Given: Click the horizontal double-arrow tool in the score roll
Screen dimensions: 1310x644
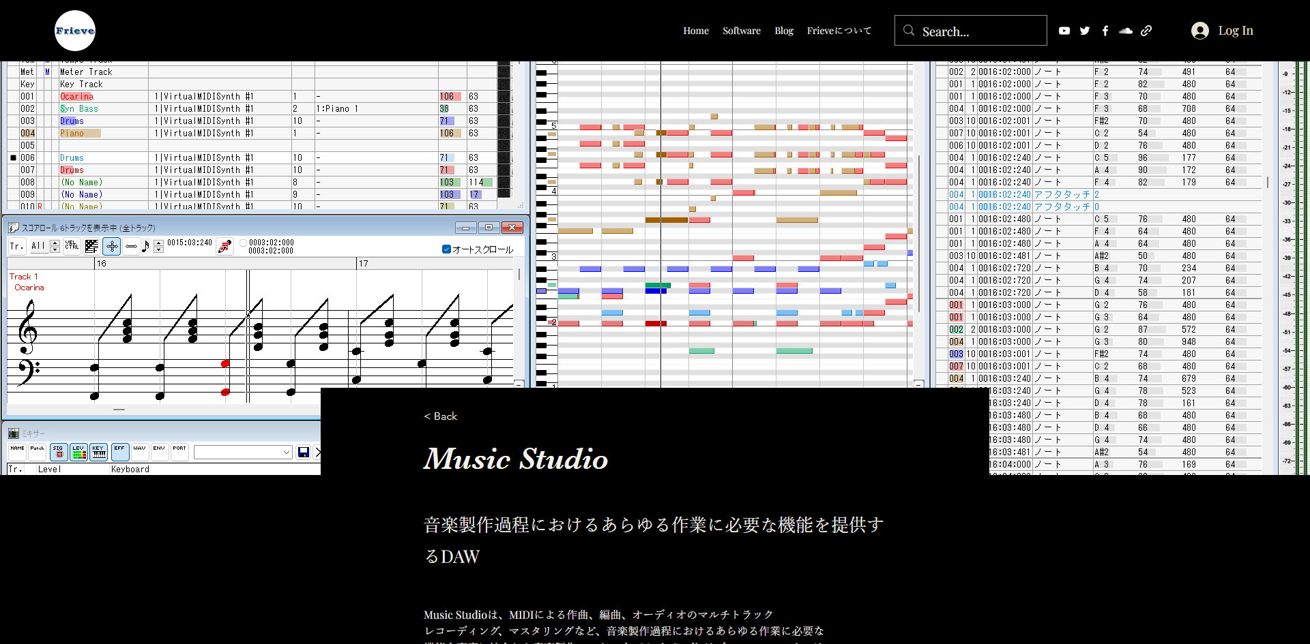Looking at the screenshot, I should pyautogui.click(x=132, y=246).
